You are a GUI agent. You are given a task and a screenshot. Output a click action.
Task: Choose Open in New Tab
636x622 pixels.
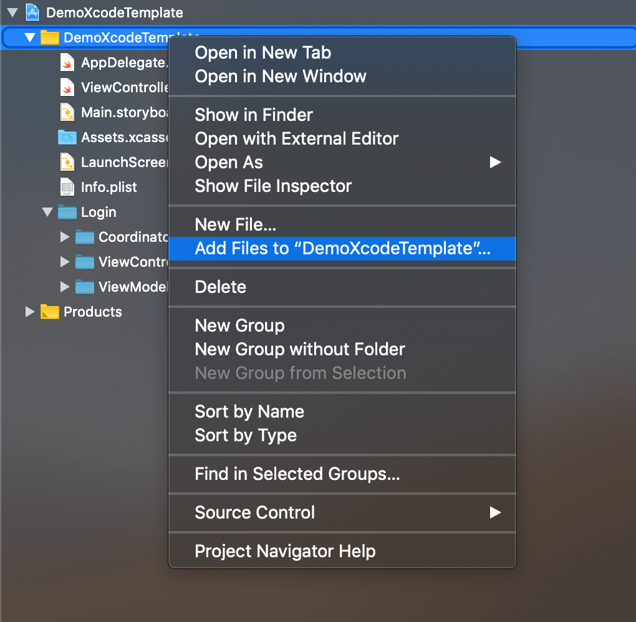coord(342,53)
